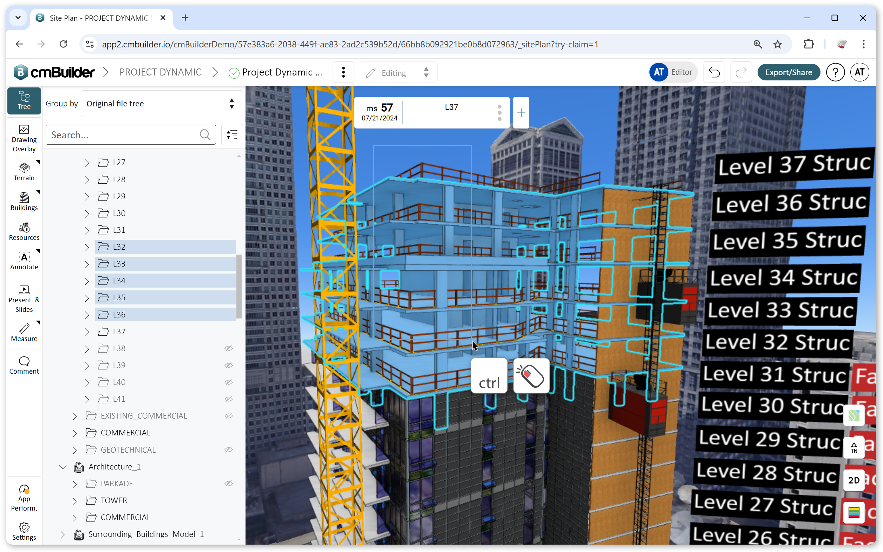Click the browser address bar URL

tap(350, 44)
